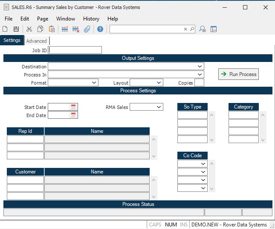Click into the Job ID field
Image resolution: width=275 pixels, height=229 pixels.
75,50
